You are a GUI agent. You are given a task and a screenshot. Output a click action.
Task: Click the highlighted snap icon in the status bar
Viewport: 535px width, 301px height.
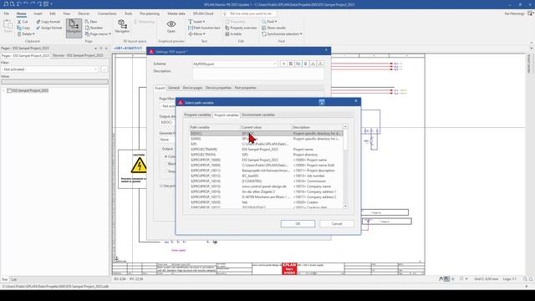[446, 278]
